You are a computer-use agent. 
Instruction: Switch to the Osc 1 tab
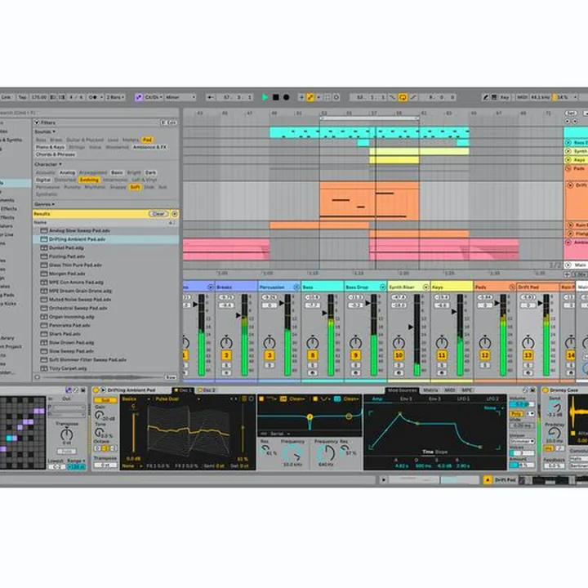(184, 390)
